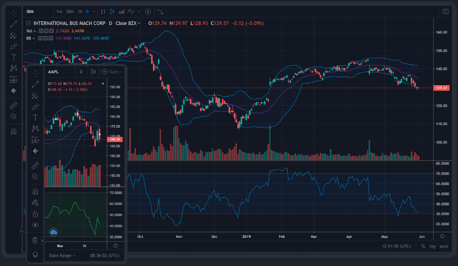Screen dimensions: 458x266
Task: Collapse the IBM legend with the minus control
Action: coord(28,23)
